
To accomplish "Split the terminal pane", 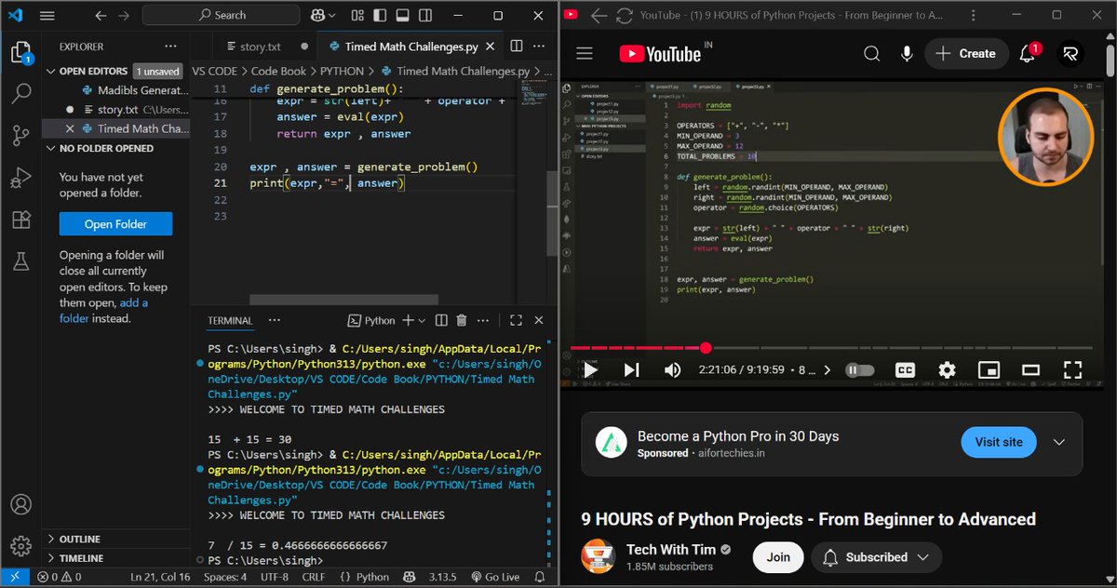I will coord(440,321).
